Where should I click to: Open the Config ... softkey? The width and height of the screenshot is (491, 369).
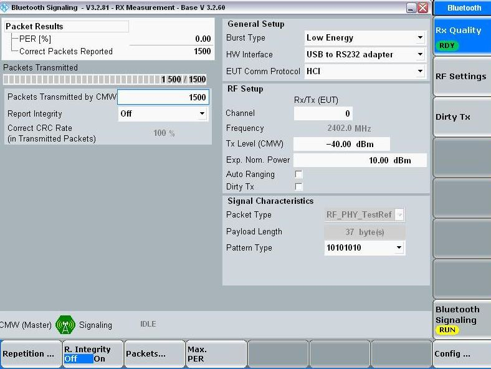point(462,354)
